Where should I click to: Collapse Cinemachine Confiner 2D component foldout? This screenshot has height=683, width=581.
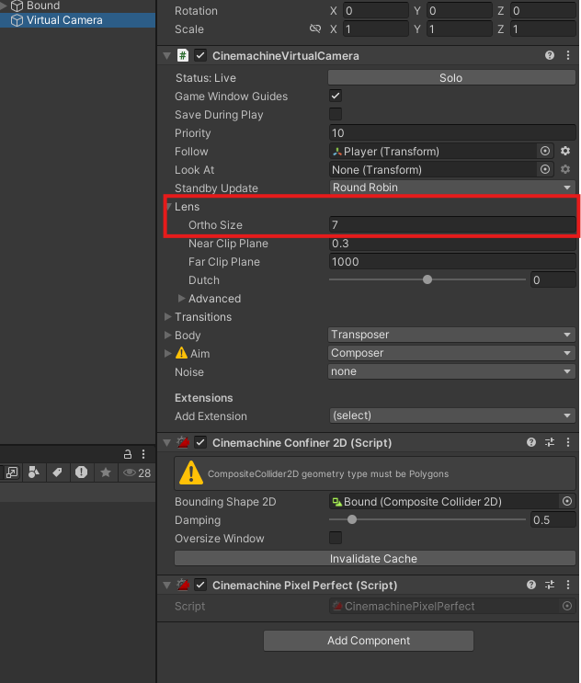point(166,443)
